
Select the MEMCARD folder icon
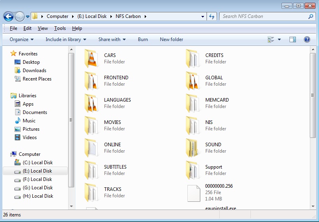tap(193, 103)
